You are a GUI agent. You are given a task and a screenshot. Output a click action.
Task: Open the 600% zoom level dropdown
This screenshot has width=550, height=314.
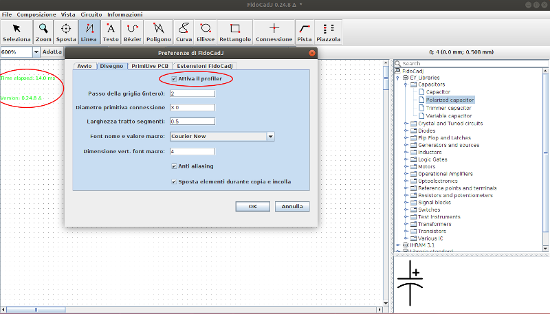tap(36, 52)
